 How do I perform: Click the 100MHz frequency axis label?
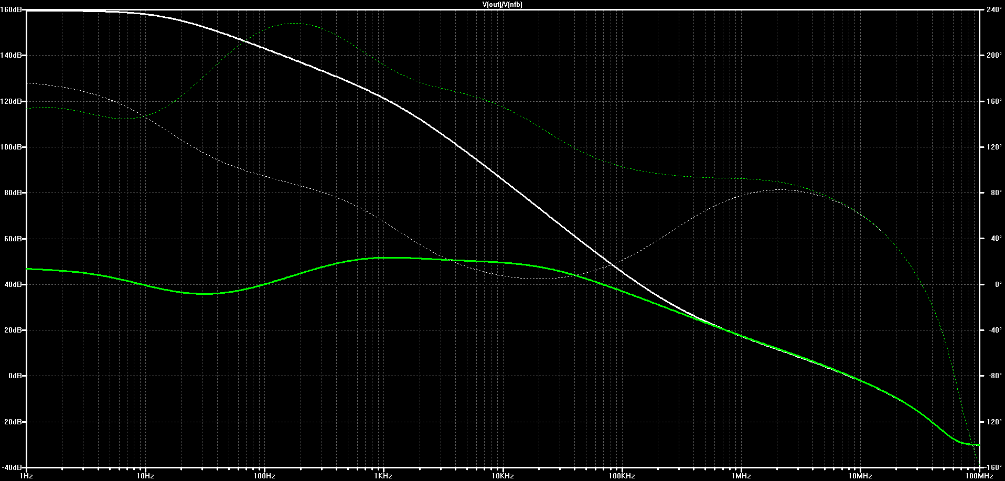979,476
